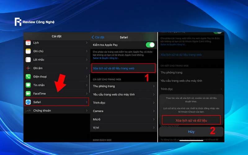Select the Điện thoại text label
248x155 pixels.
(x=40, y=77)
